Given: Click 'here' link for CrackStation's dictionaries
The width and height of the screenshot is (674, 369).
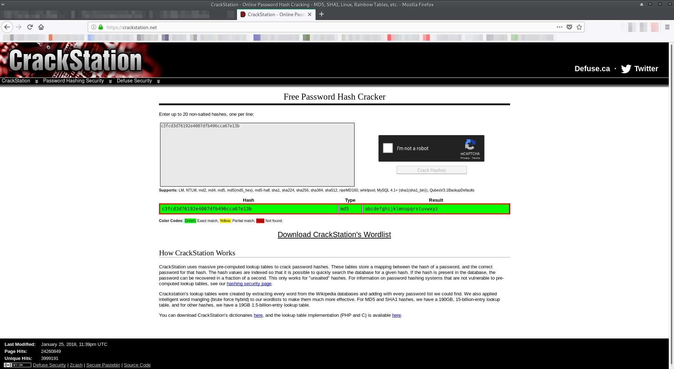Looking at the screenshot, I should point(258,315).
